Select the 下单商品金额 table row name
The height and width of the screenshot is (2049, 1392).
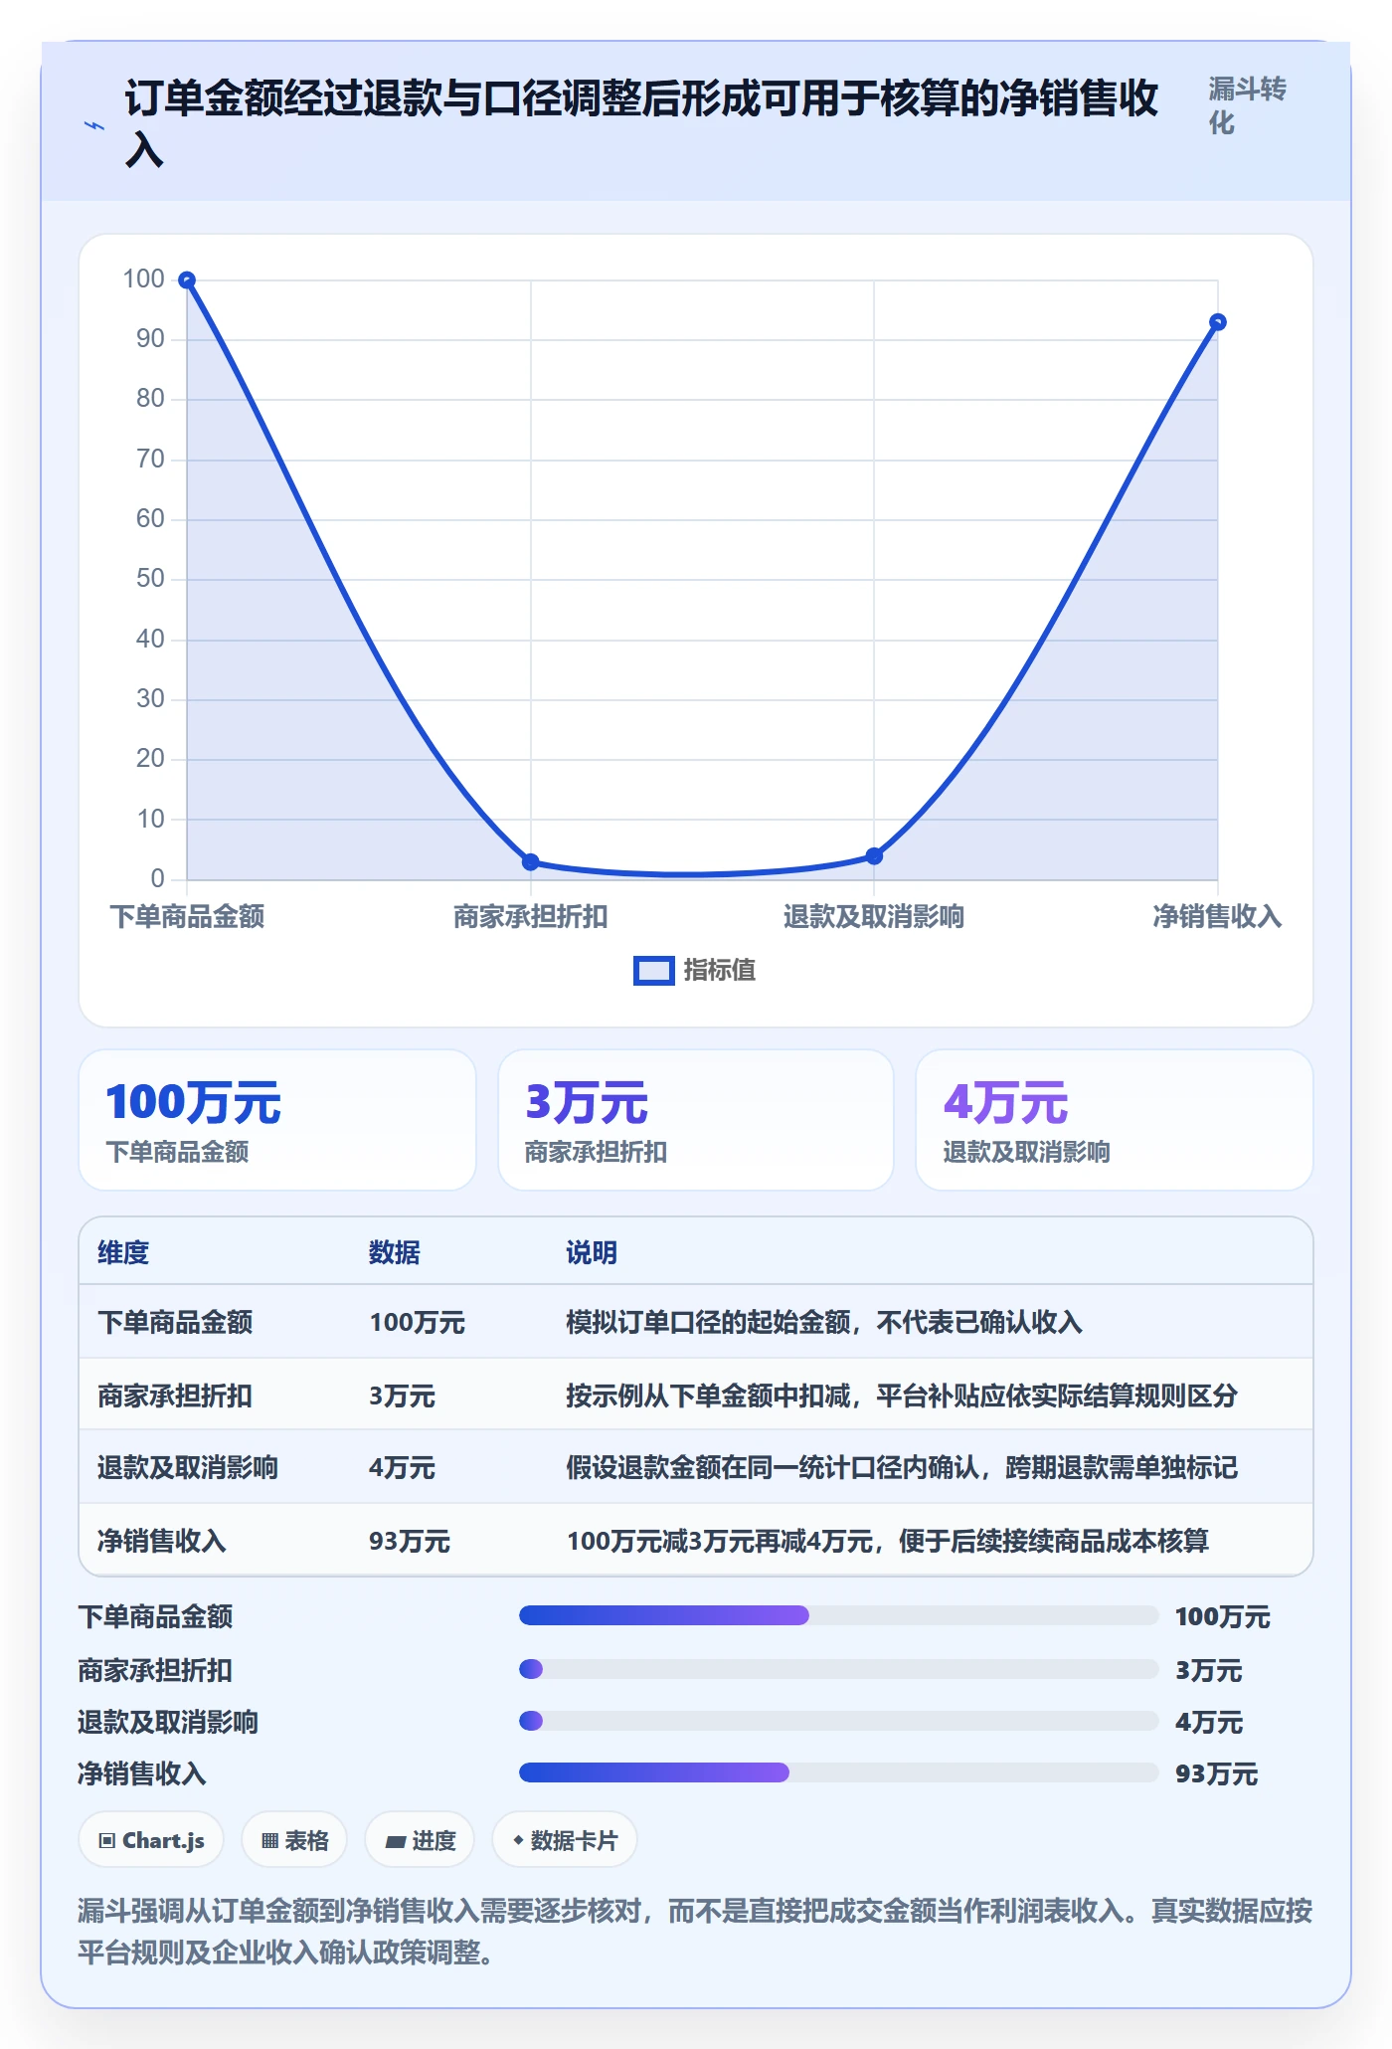[175, 1322]
